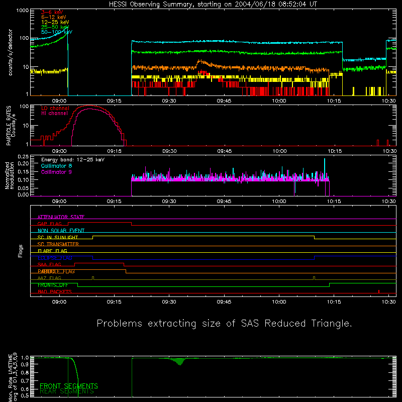402x402 pixels.
Task: Click the yellow 12-25 keV count-rate legend entry
Action: point(55,22)
